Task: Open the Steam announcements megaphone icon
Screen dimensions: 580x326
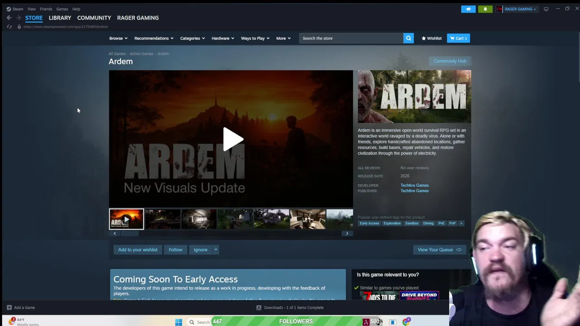Action: (x=469, y=9)
